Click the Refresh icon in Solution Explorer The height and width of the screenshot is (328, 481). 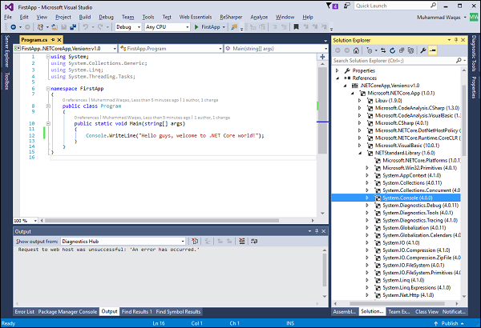394,50
